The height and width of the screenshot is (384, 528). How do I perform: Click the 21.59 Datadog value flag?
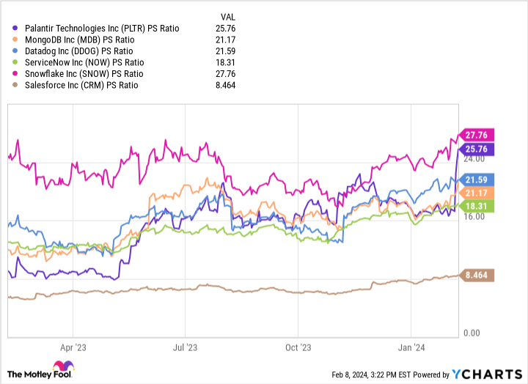coord(477,179)
